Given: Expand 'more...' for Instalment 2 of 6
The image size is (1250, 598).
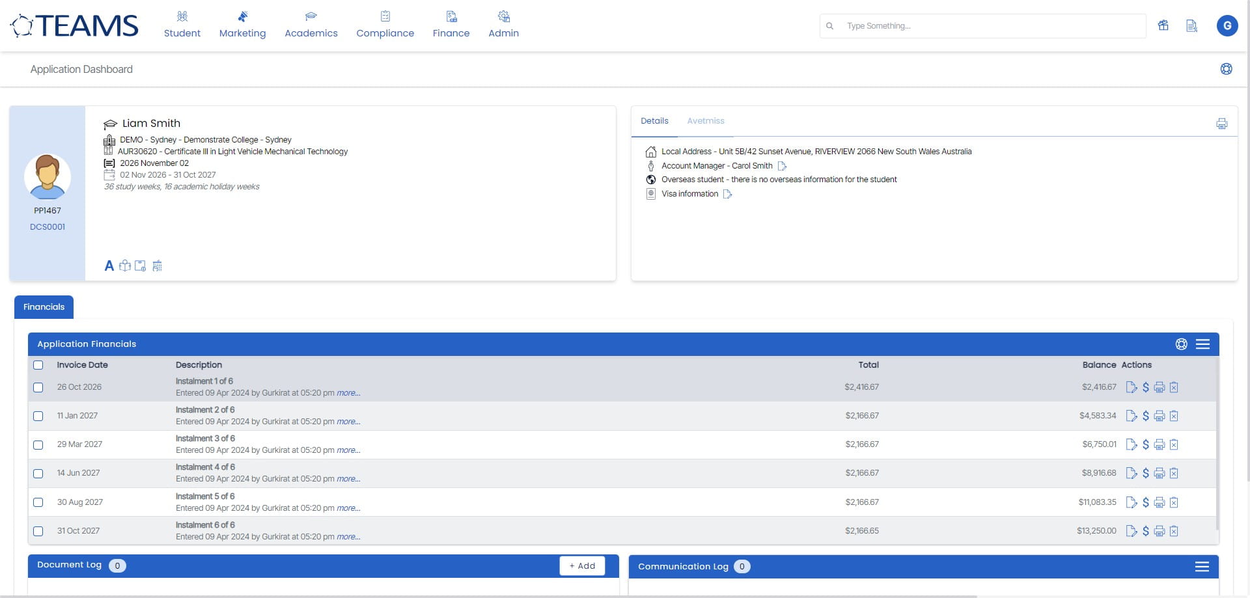Looking at the screenshot, I should (x=348, y=422).
